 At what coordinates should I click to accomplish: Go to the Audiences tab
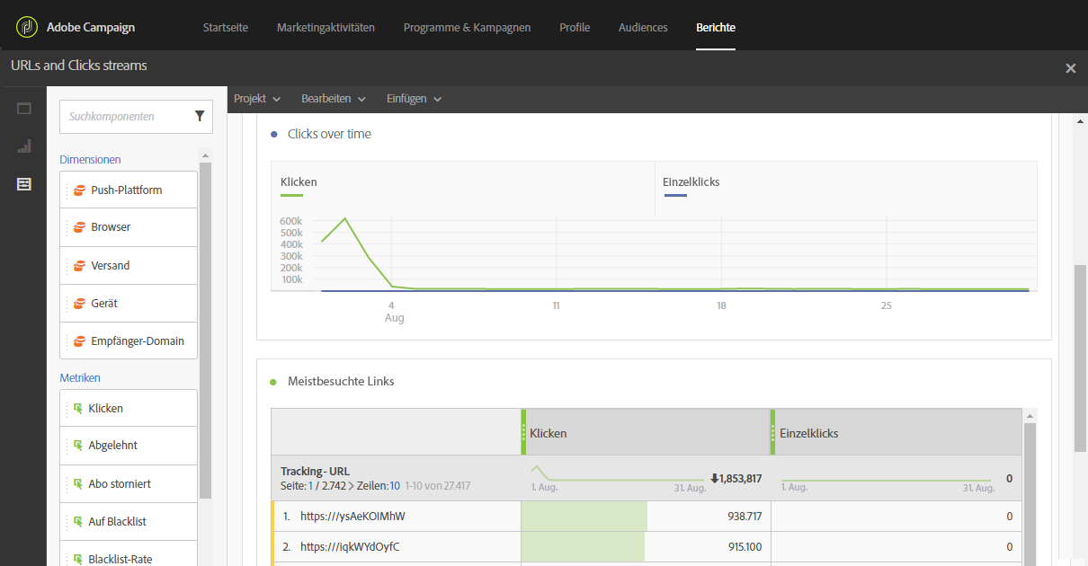pyautogui.click(x=643, y=27)
